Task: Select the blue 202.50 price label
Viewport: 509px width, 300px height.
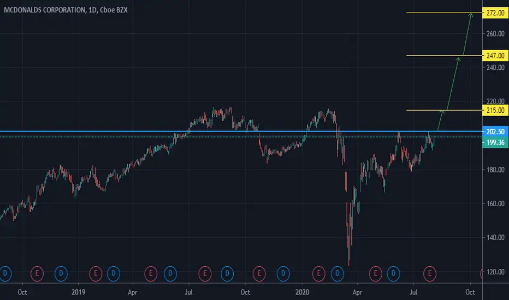Action: coord(495,131)
